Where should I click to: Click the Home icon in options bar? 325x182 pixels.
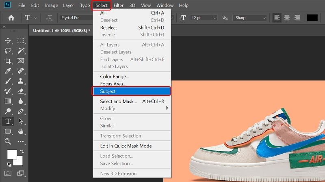[11, 18]
